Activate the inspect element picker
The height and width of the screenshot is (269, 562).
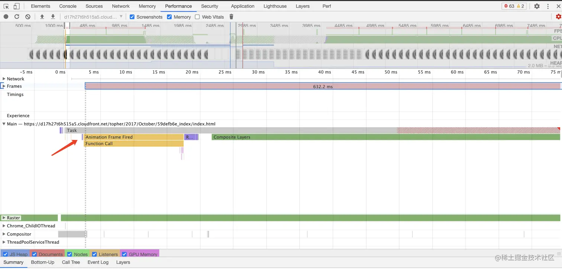6,6
